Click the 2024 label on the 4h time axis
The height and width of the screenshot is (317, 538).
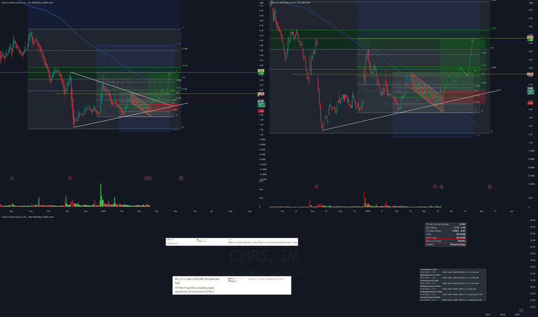(368, 211)
